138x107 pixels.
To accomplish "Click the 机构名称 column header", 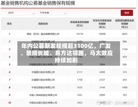I will click(x=43, y=24).
